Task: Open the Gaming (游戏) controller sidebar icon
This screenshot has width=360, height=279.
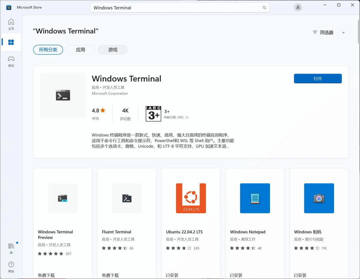Action: click(11, 61)
